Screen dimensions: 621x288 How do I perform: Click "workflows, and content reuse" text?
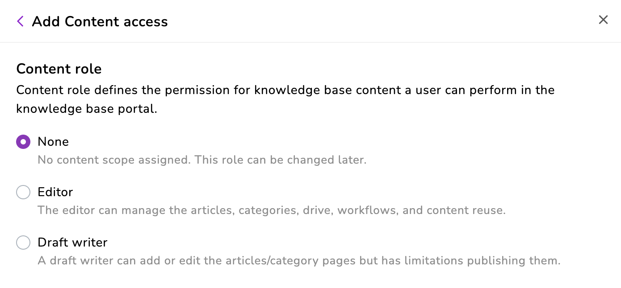pos(438,210)
